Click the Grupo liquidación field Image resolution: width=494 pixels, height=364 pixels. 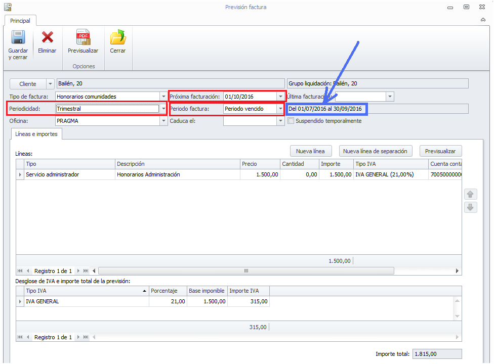click(378, 83)
